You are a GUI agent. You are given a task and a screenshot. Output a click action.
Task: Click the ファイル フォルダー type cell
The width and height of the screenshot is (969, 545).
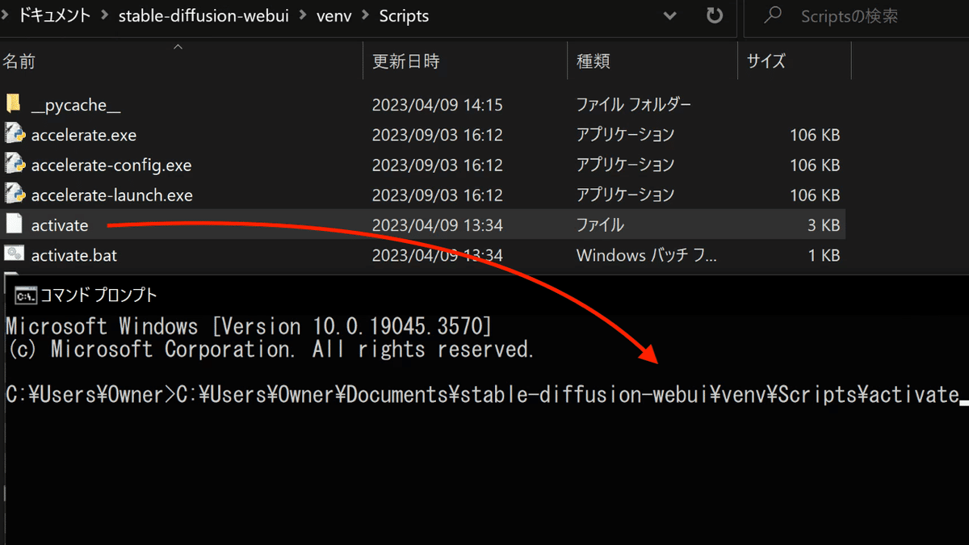(634, 105)
